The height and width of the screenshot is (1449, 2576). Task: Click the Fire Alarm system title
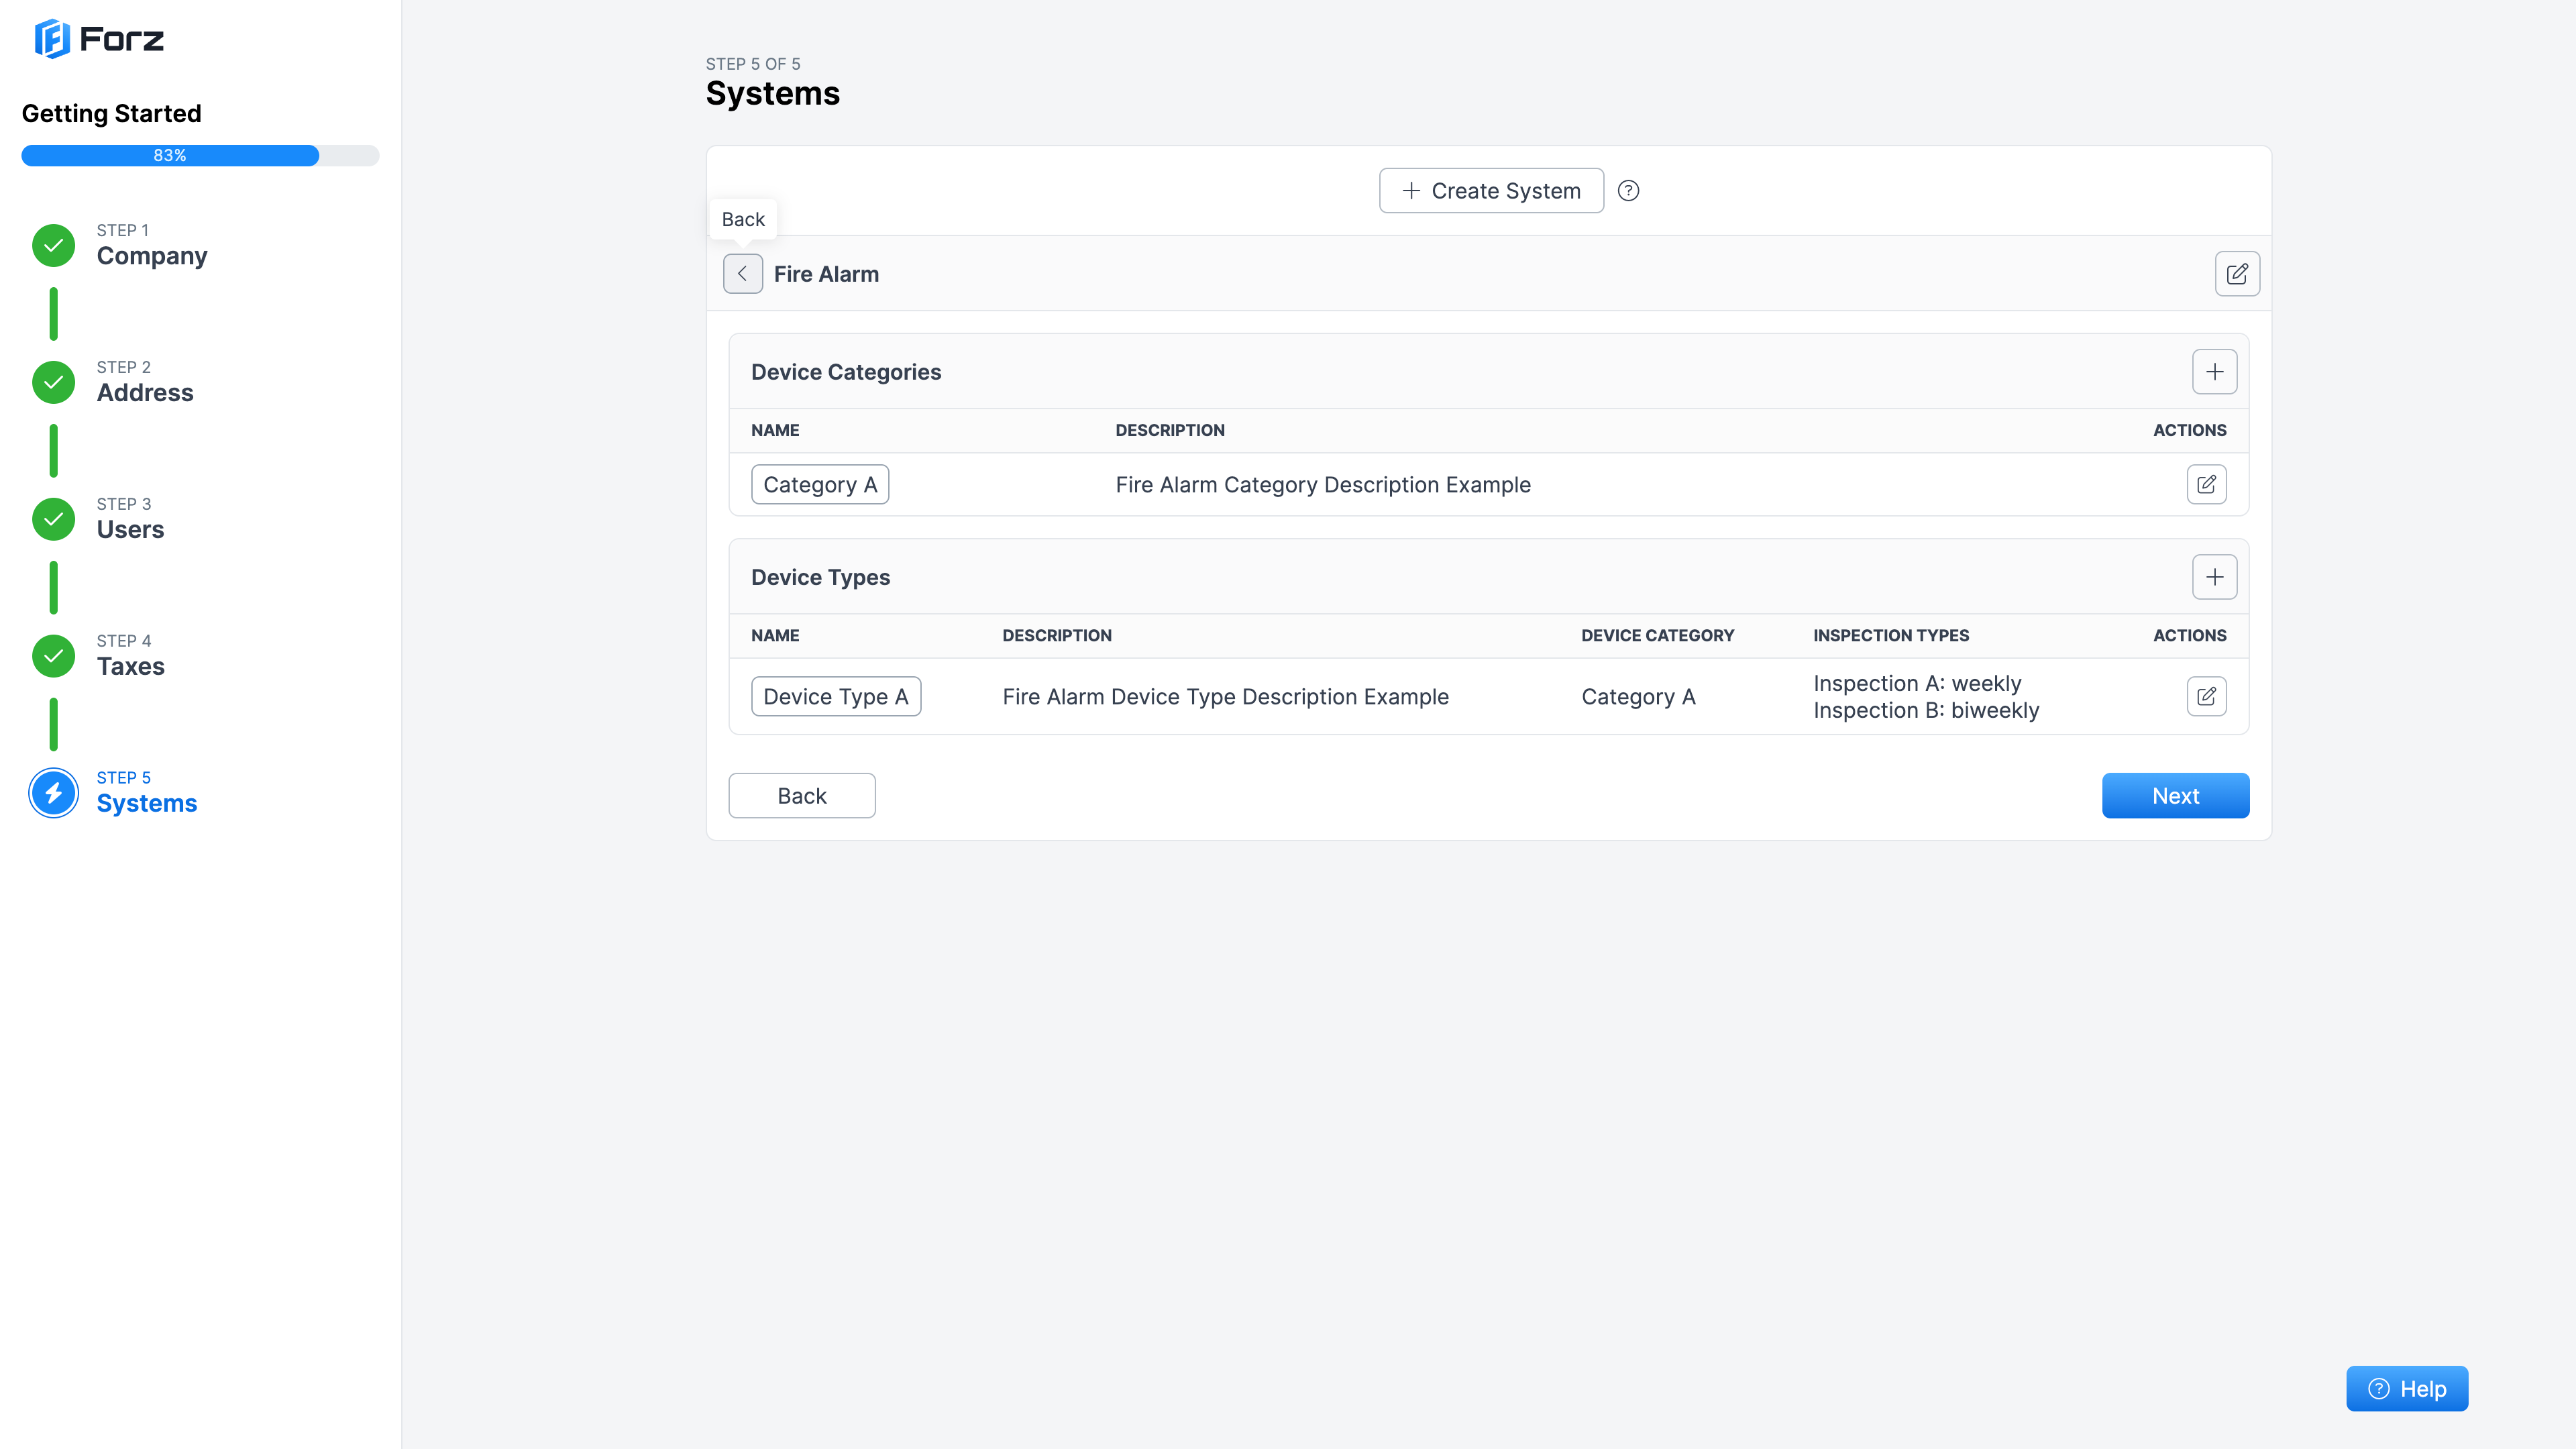[826, 274]
